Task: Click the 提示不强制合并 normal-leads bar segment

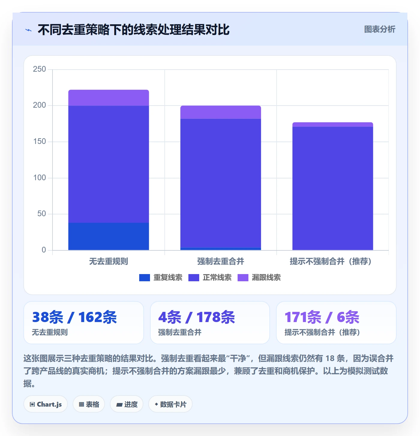Action: 333,188
